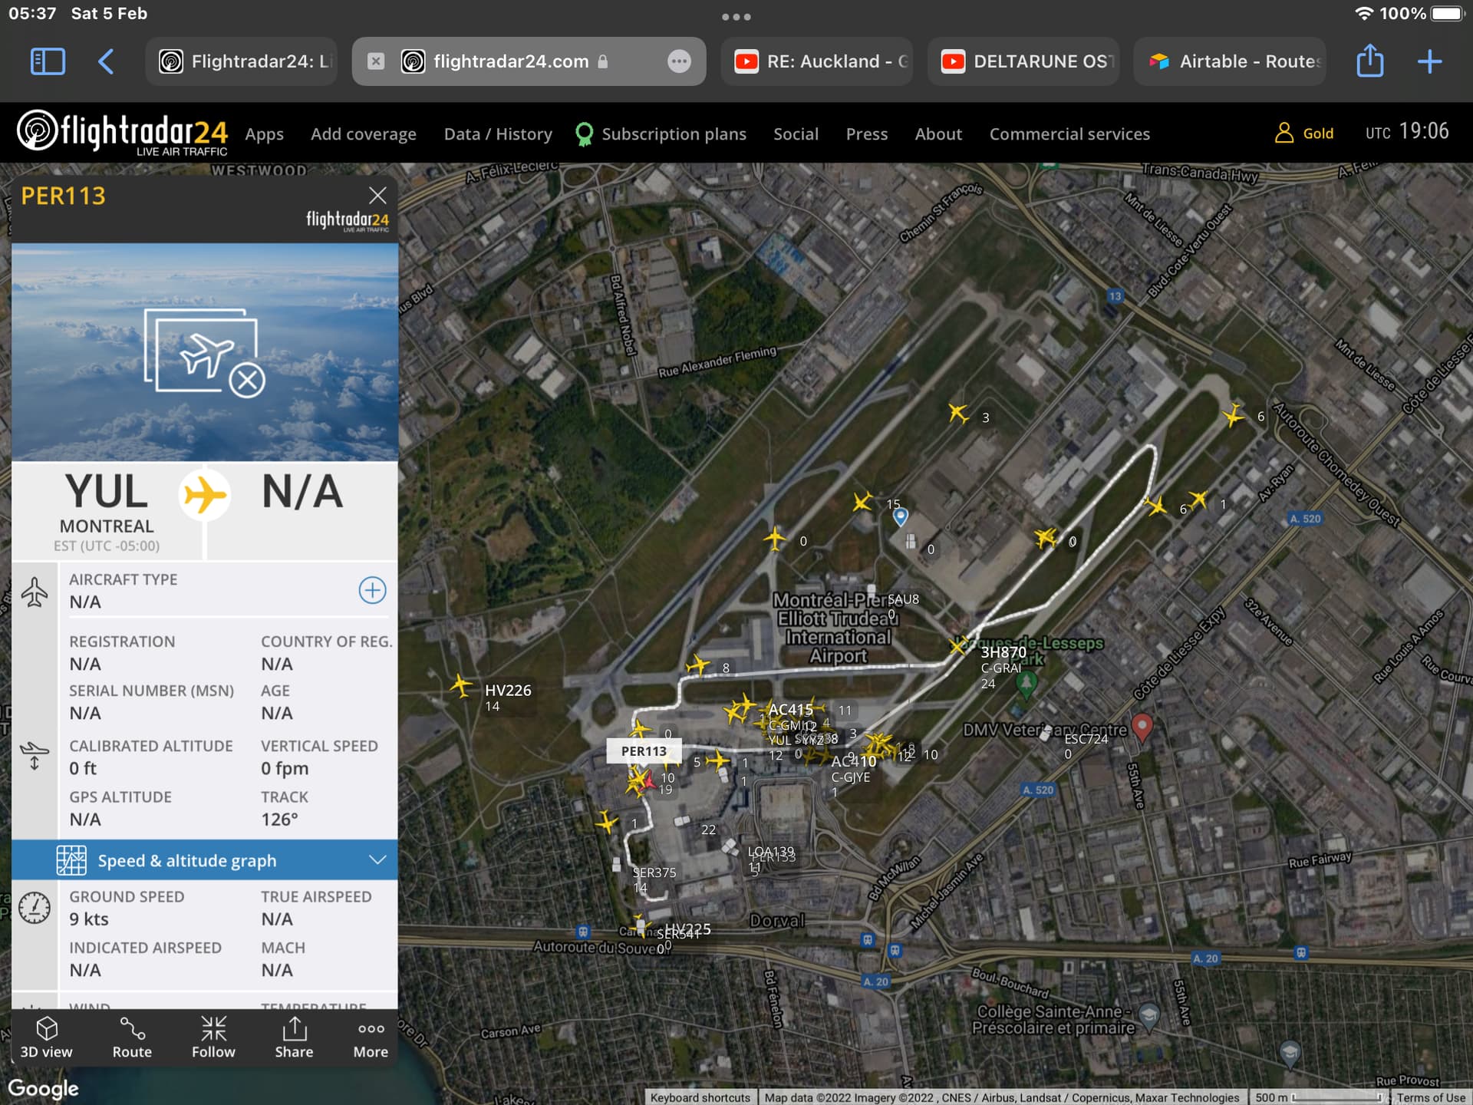Screen dimensions: 1473x1105
Task: Click Safari's sidebar toggle icon
Action: (x=48, y=61)
